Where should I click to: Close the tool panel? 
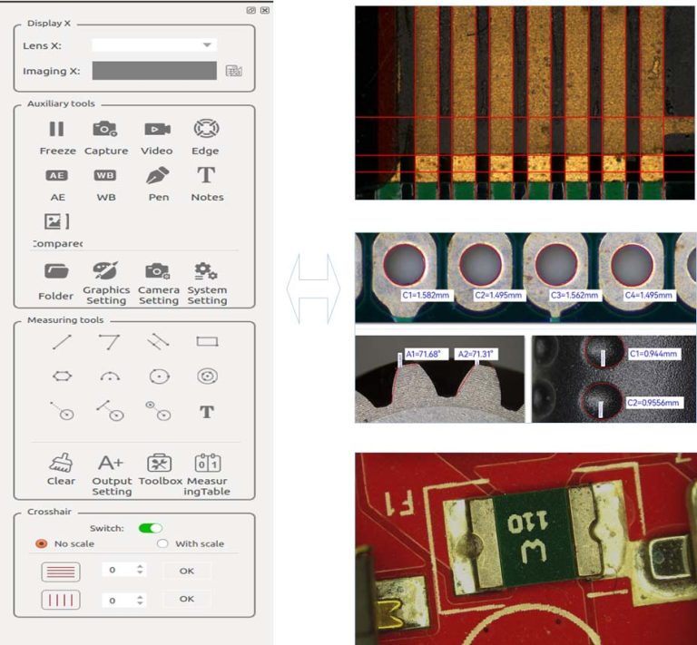pos(265,10)
